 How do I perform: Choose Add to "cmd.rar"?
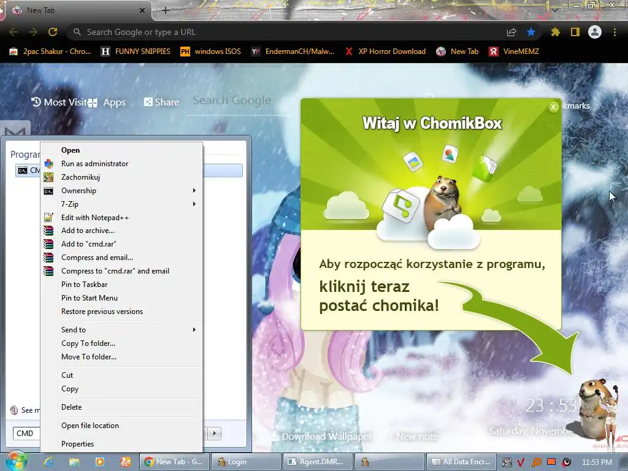pos(122,244)
